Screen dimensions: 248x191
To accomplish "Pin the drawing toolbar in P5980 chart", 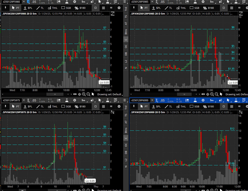I will 5,8.
